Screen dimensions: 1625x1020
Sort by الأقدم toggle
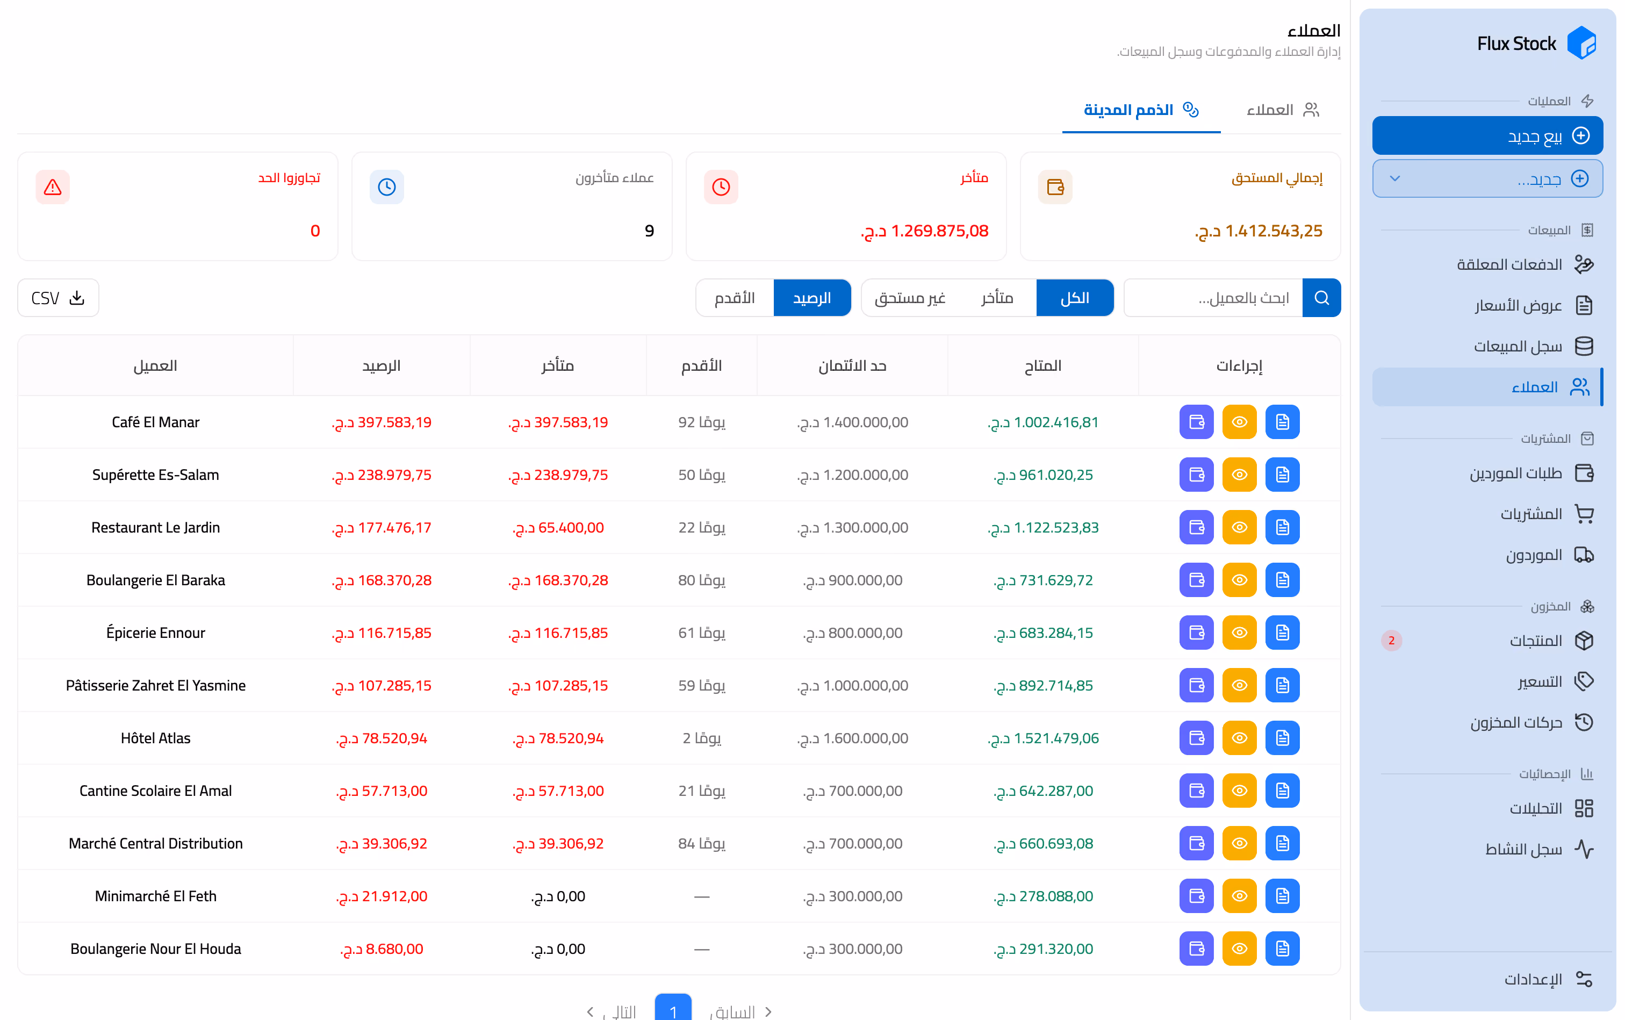735,298
